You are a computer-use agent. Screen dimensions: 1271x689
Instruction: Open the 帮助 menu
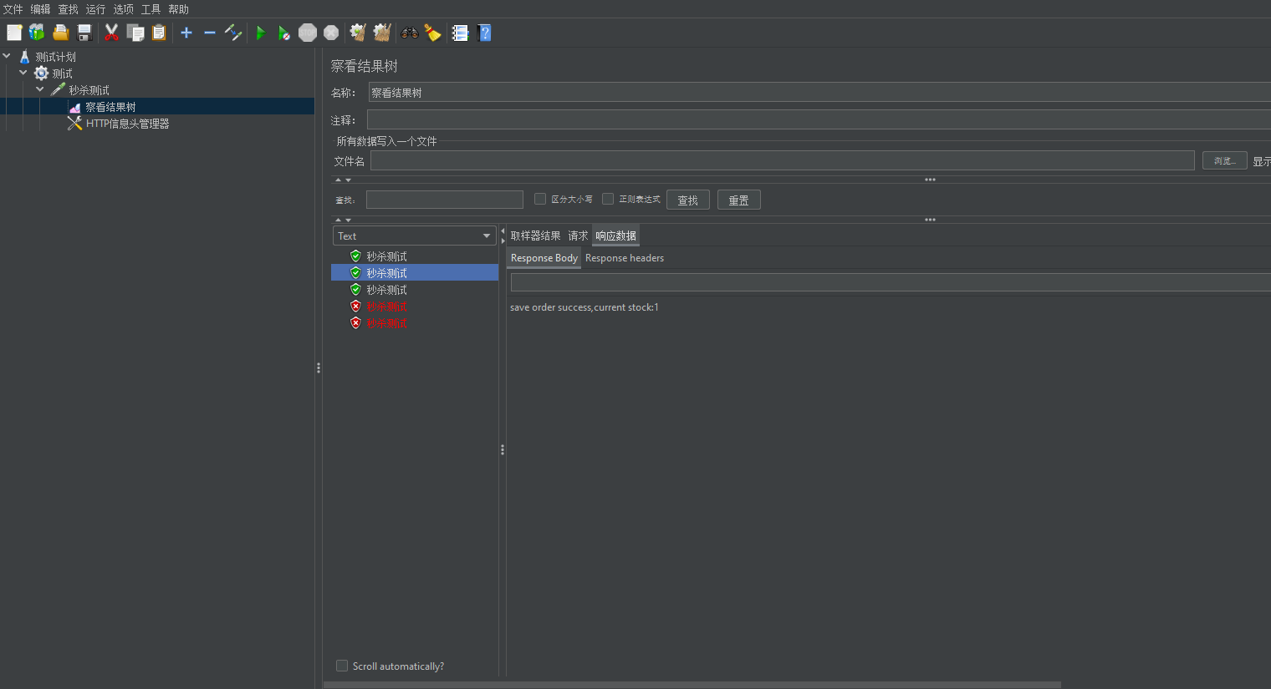pyautogui.click(x=179, y=9)
